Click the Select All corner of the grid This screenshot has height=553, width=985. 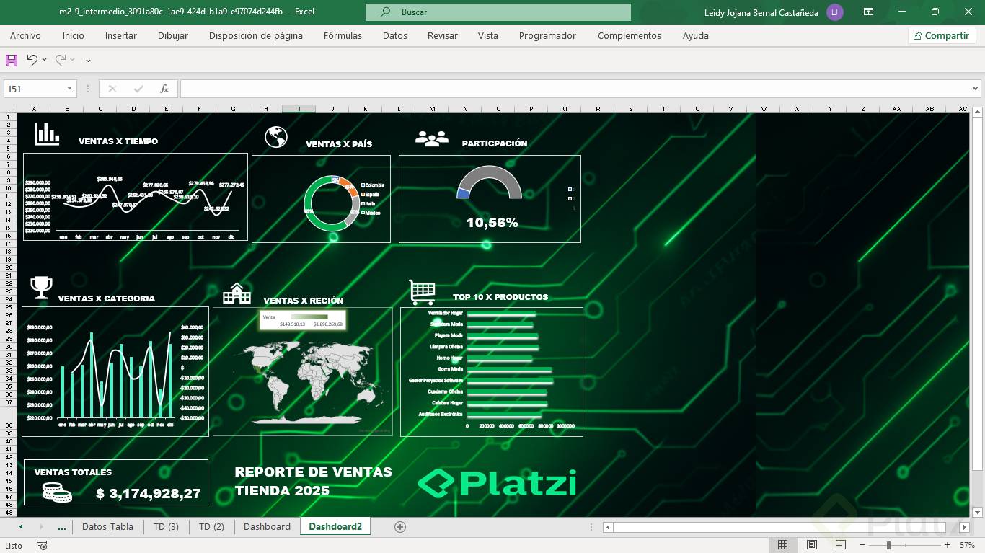pyautogui.click(x=9, y=109)
